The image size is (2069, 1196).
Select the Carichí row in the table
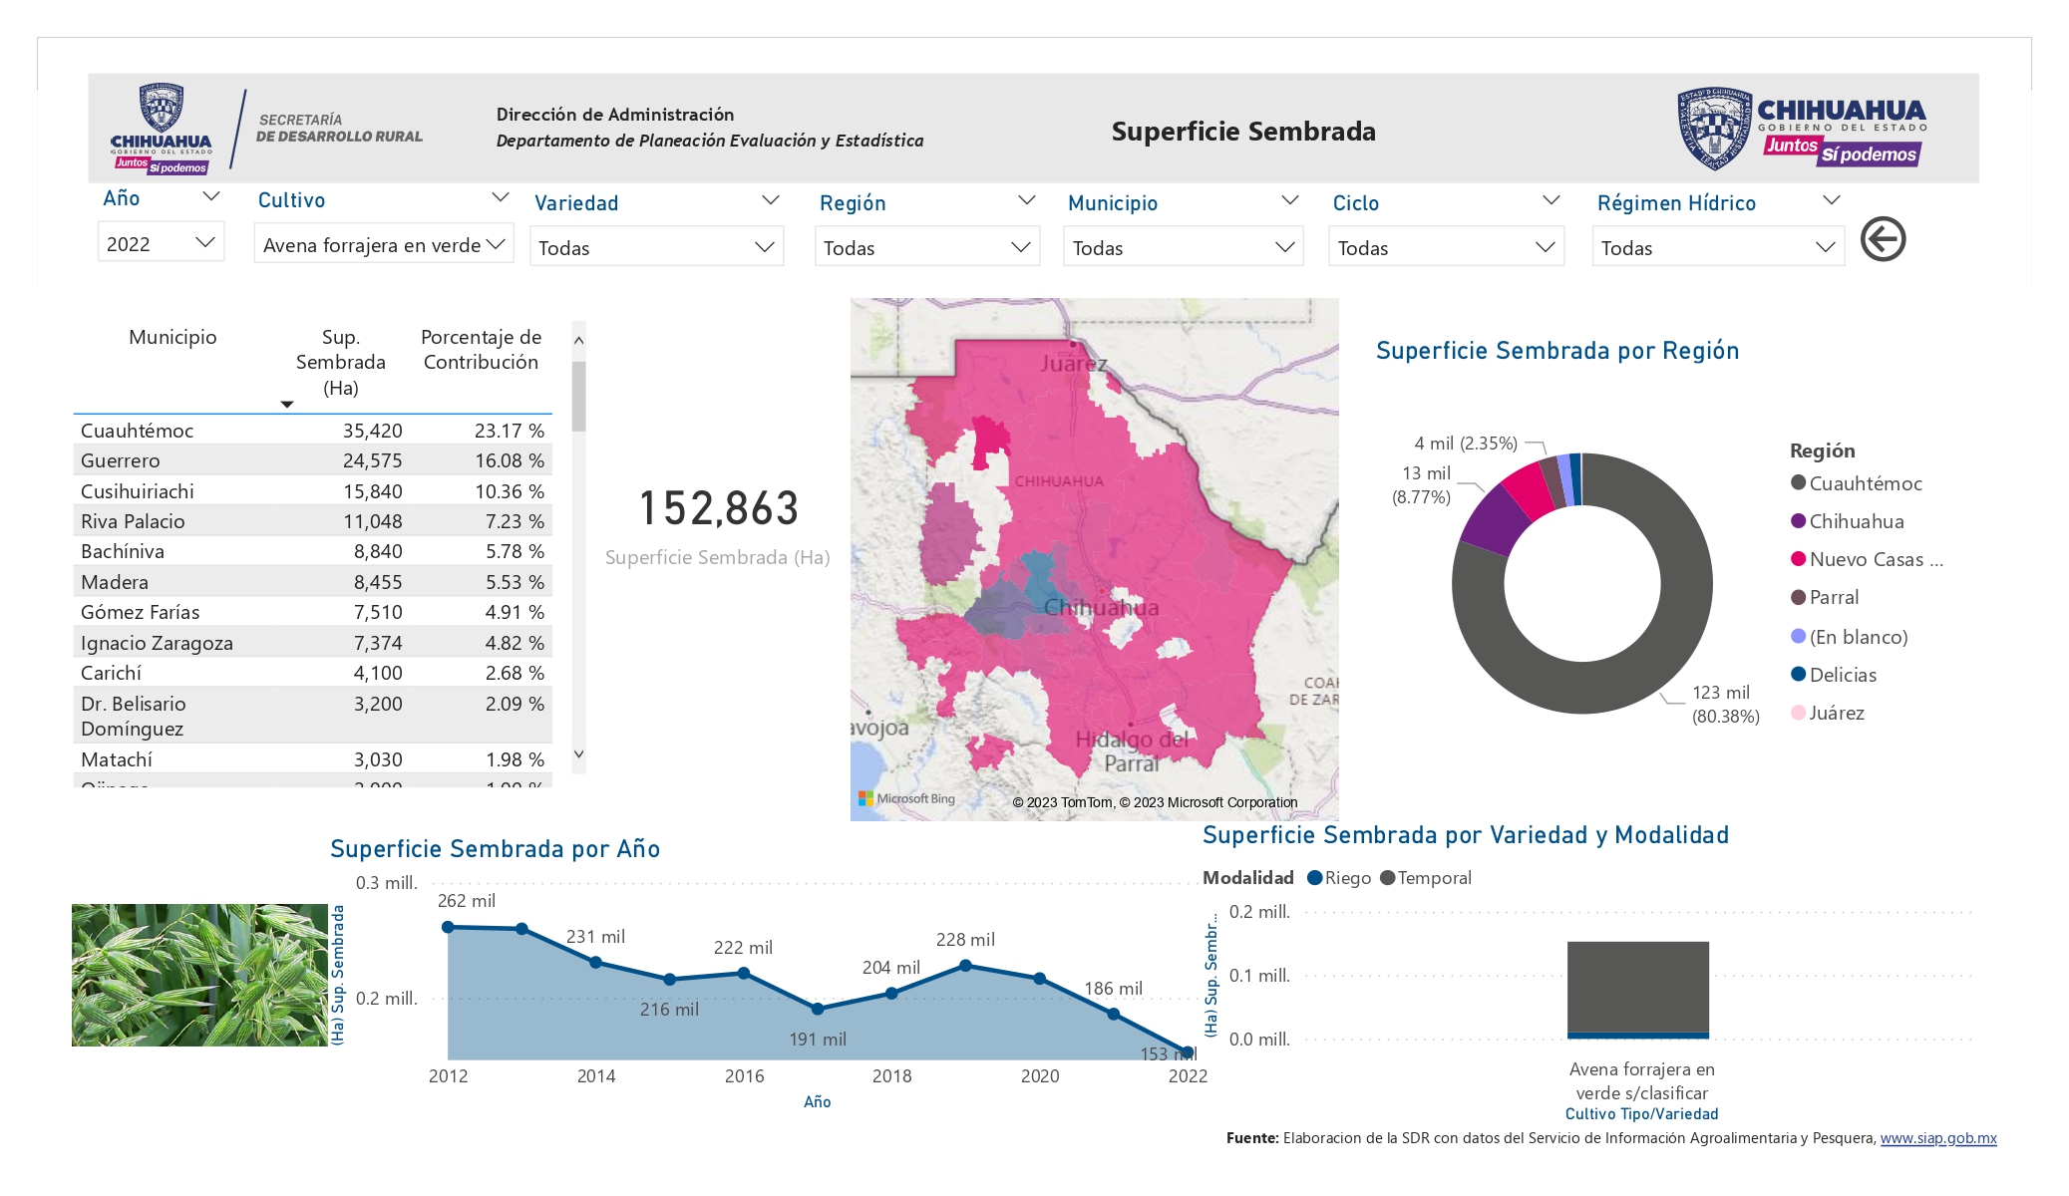coord(313,673)
